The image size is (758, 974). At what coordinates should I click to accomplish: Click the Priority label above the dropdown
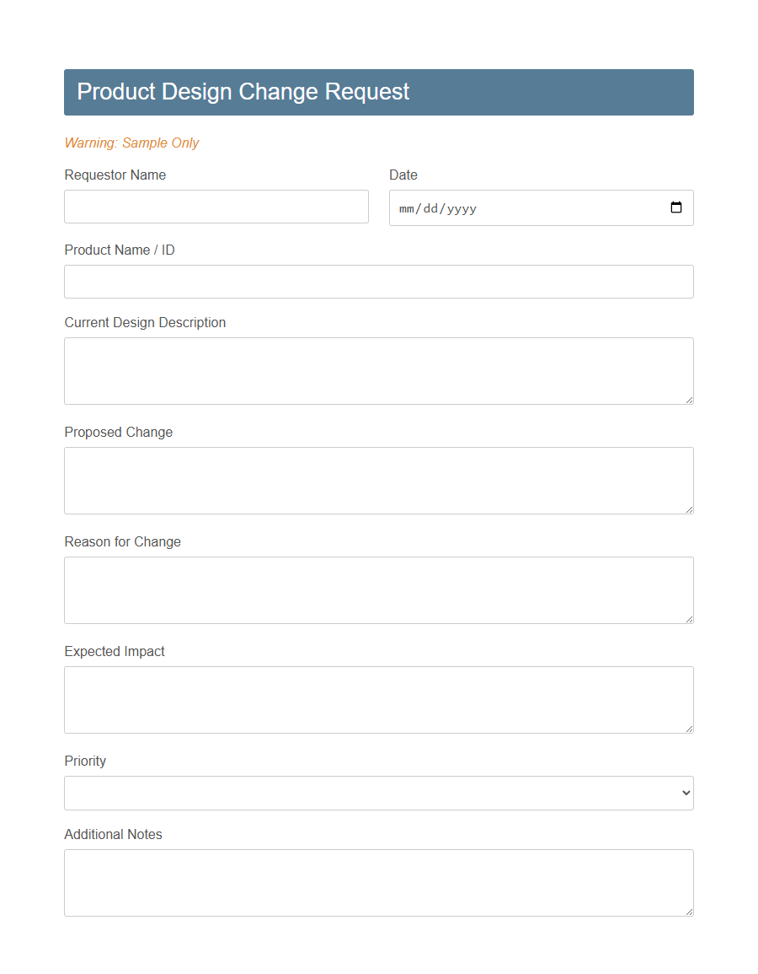[x=85, y=761]
